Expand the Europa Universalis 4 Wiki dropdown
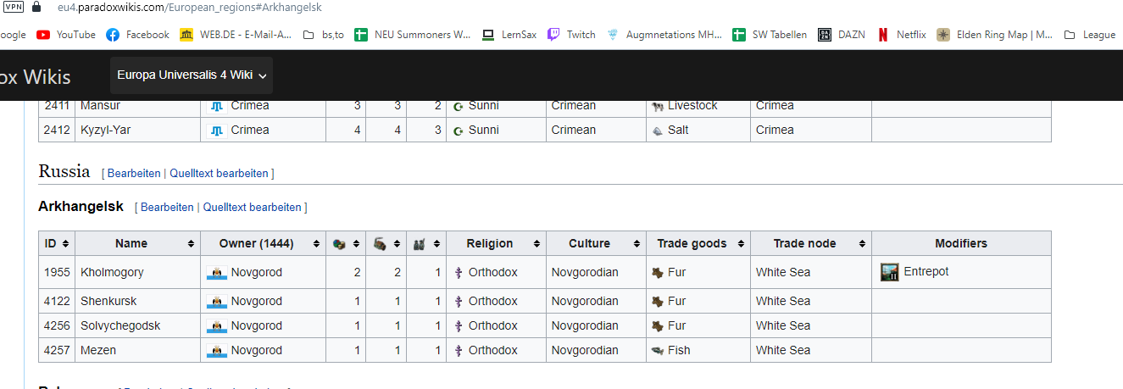1123x389 pixels. [x=192, y=75]
